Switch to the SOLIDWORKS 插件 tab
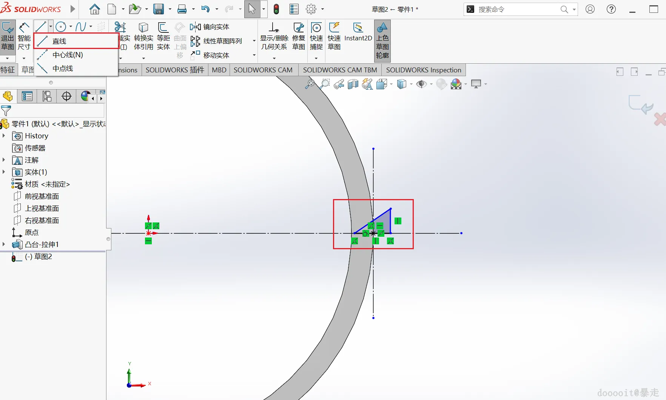Screen dimensions: 666x400 coord(175,70)
